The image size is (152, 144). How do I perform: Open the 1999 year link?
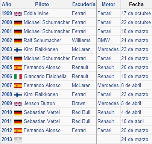click(7, 13)
